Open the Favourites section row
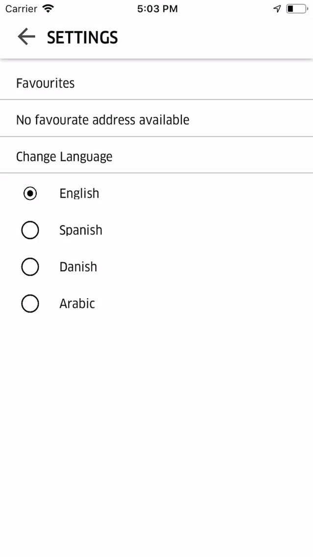Viewport: 313px width, 557px height. tap(157, 83)
